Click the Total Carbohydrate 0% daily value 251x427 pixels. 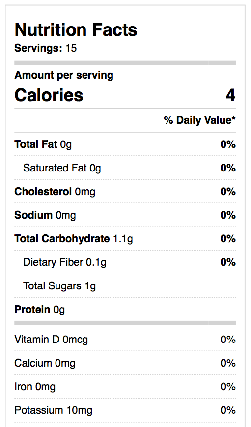(228, 239)
